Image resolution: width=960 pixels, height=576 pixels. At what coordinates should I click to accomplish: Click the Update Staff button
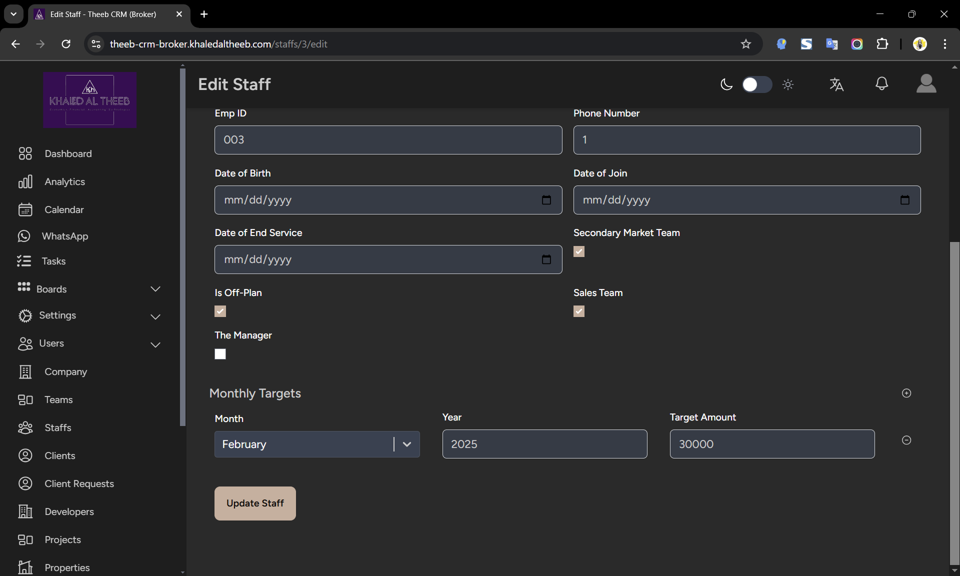[x=255, y=503]
